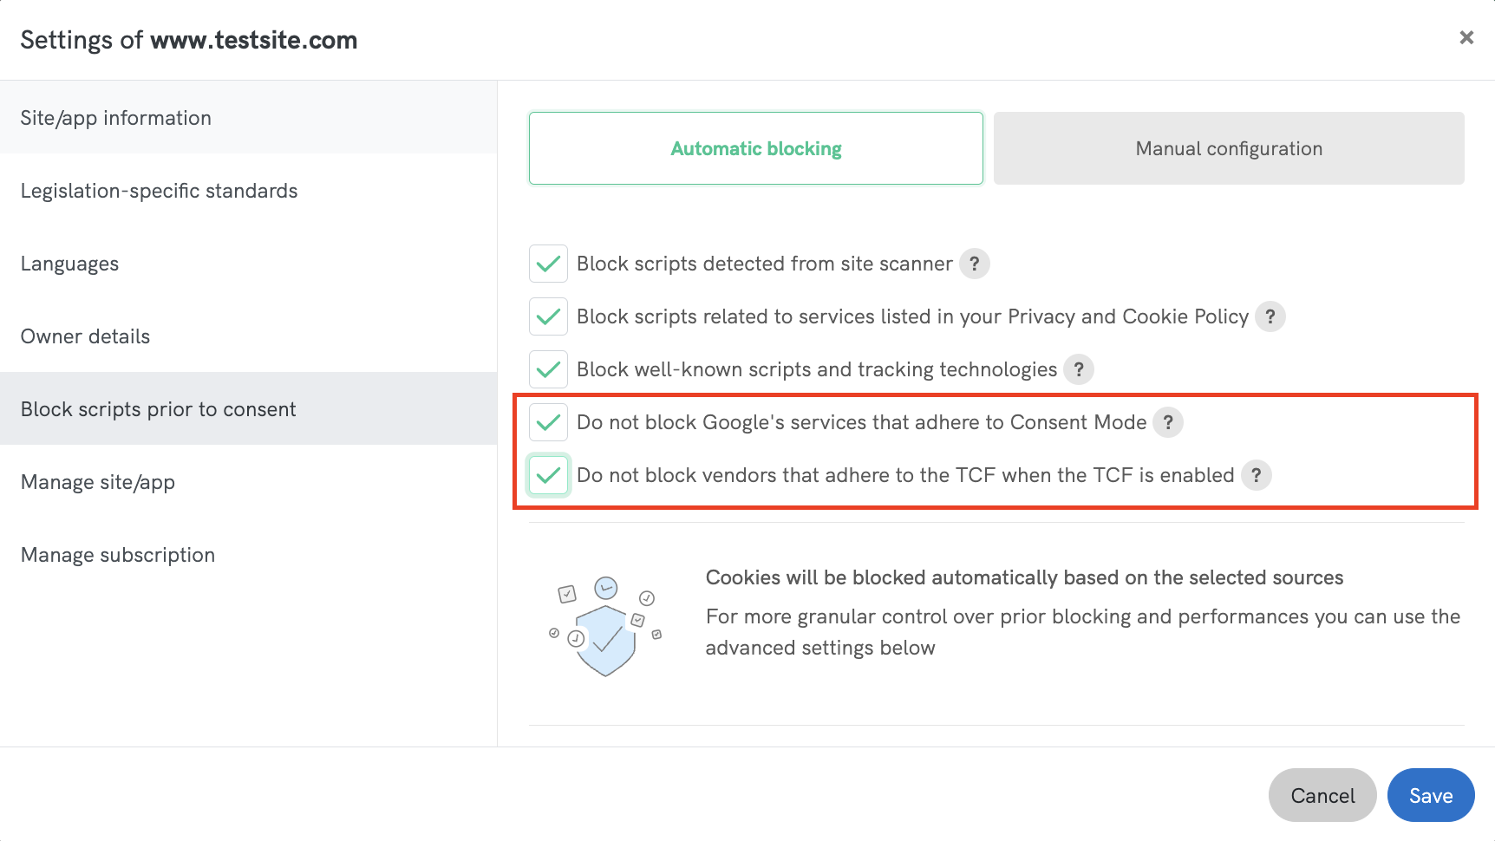Uncheck blocking scripts detected from site scanner
The height and width of the screenshot is (841, 1495).
tap(548, 264)
